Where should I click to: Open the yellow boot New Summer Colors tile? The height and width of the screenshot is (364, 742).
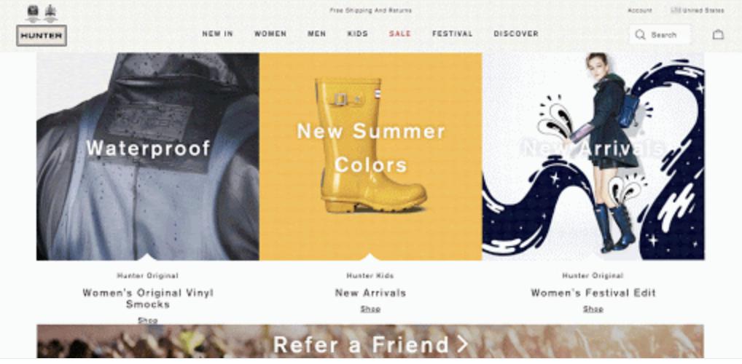click(x=370, y=157)
